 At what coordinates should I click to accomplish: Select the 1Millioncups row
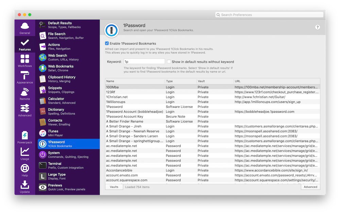[x=213, y=102]
